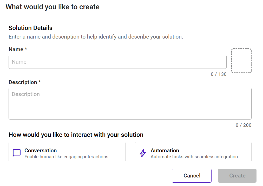The height and width of the screenshot is (186, 263).
Task: Click the Name field label
Action: tap(16, 49)
